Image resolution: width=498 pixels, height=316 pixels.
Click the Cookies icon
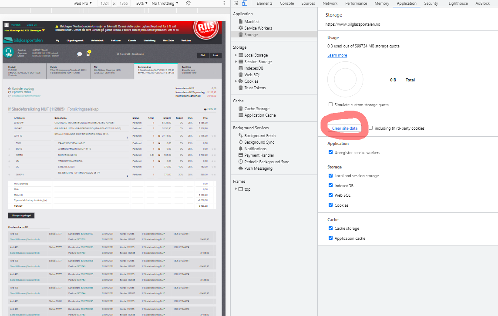[241, 81]
